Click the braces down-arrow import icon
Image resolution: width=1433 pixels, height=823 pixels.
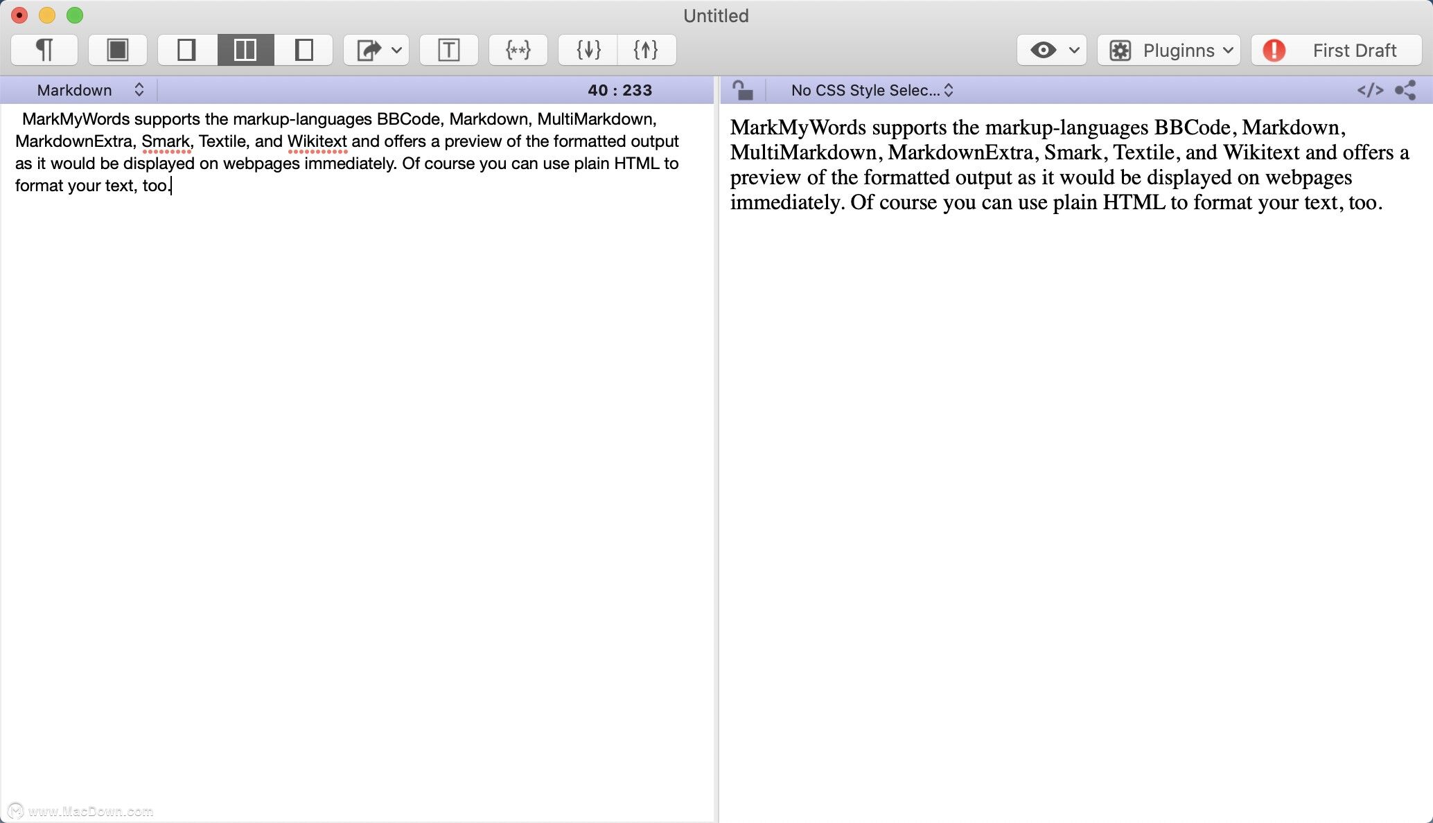[x=588, y=50]
